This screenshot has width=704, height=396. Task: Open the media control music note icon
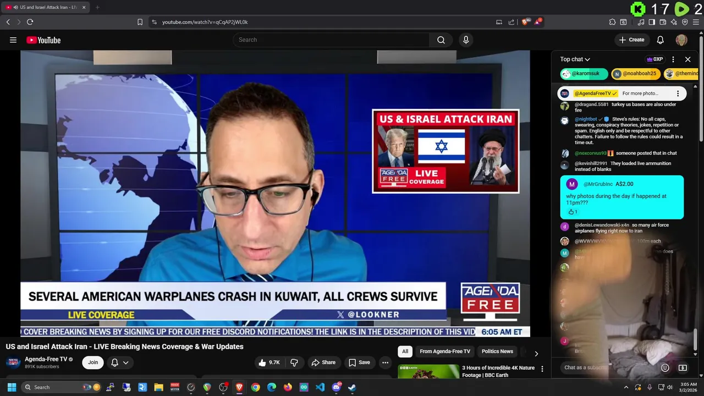tap(641, 22)
